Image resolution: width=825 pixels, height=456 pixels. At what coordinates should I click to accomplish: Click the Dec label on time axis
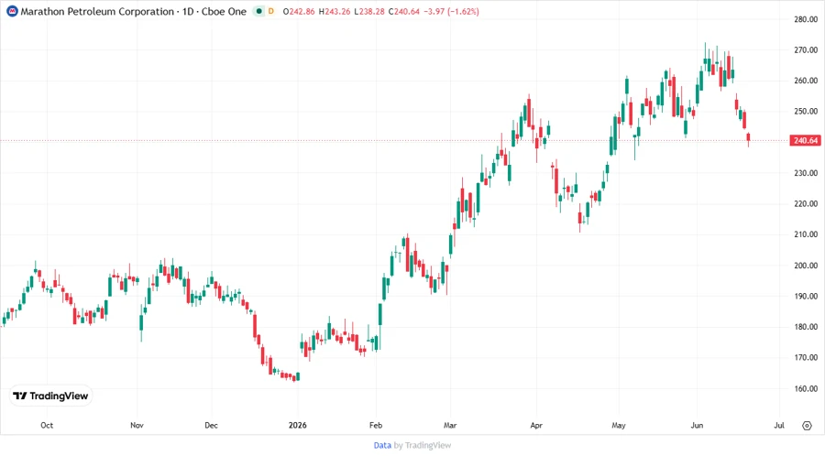tap(211, 425)
